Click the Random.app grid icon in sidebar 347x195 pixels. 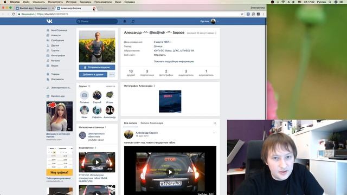click(48, 96)
